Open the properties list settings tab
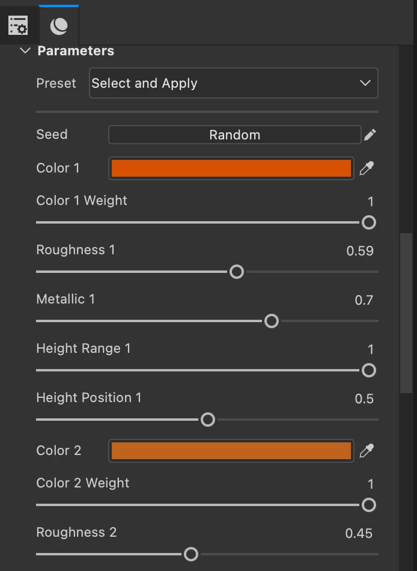This screenshot has height=571, width=417. tap(18, 25)
